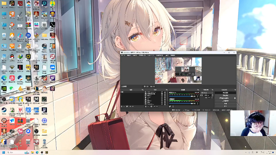Image resolution: width=276 pixels, height=155 pixels.
Task: Pop out the Sources dock
Action: click(167, 90)
